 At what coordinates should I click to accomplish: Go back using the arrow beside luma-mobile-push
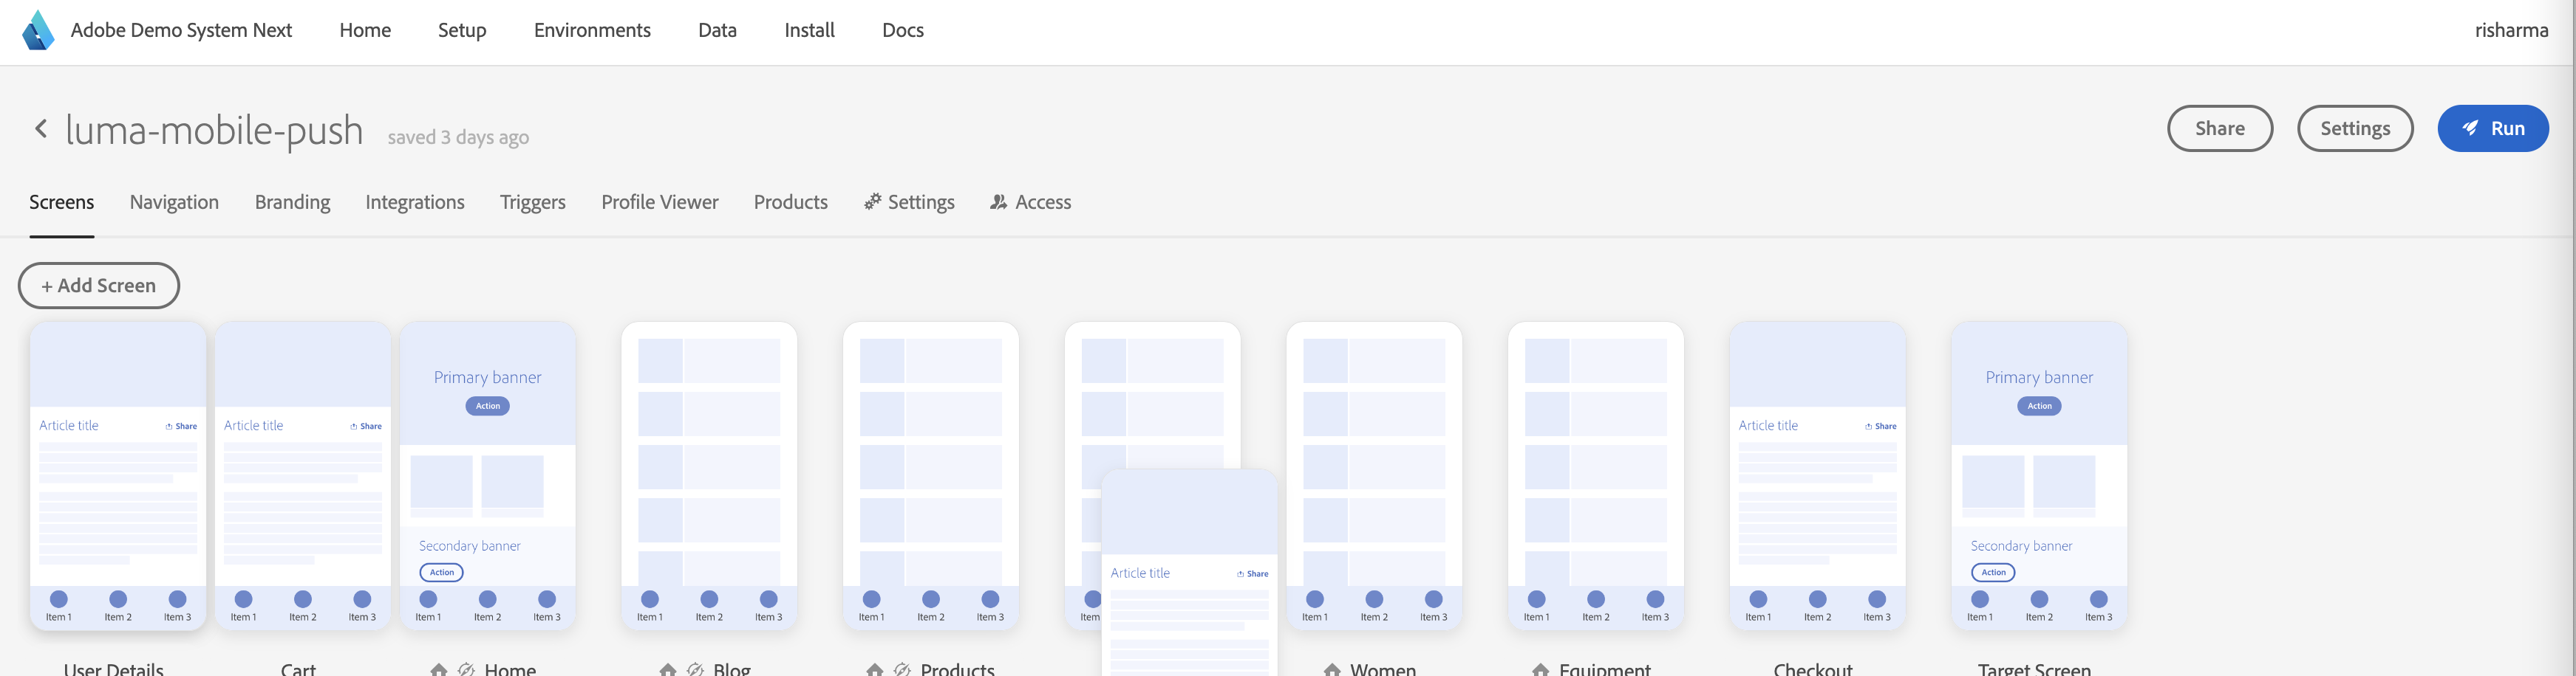point(41,128)
